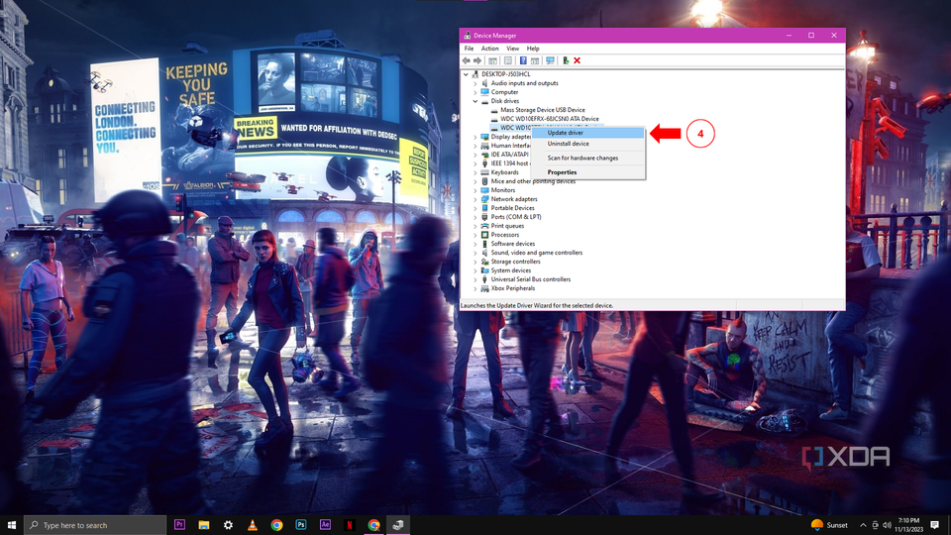
Task: Expand the Xbox Peripherals category
Action: coord(475,288)
